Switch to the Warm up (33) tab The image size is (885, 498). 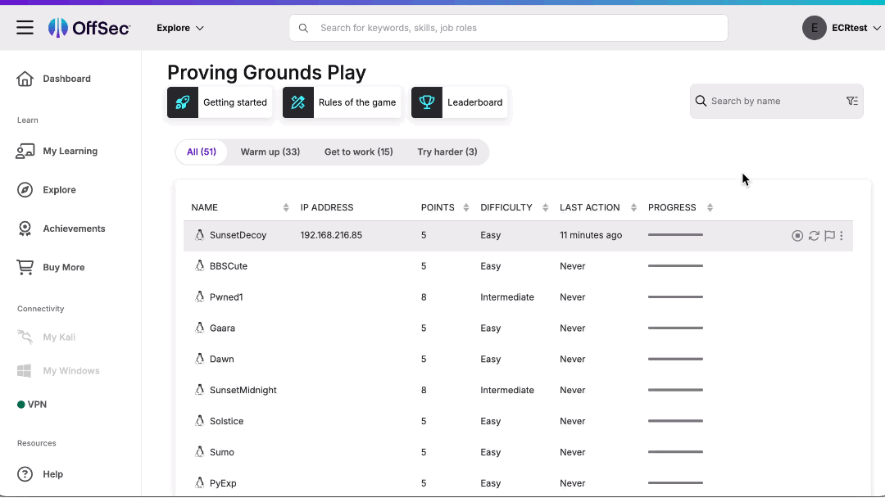pos(270,152)
